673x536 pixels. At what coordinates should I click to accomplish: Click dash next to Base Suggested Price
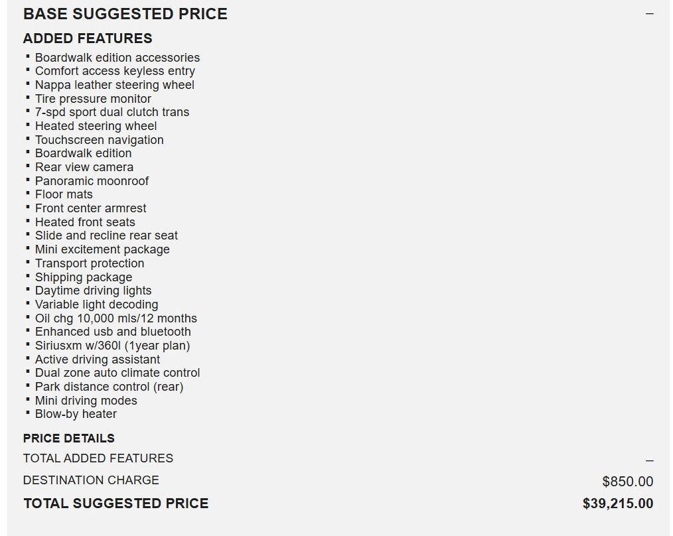pos(649,14)
